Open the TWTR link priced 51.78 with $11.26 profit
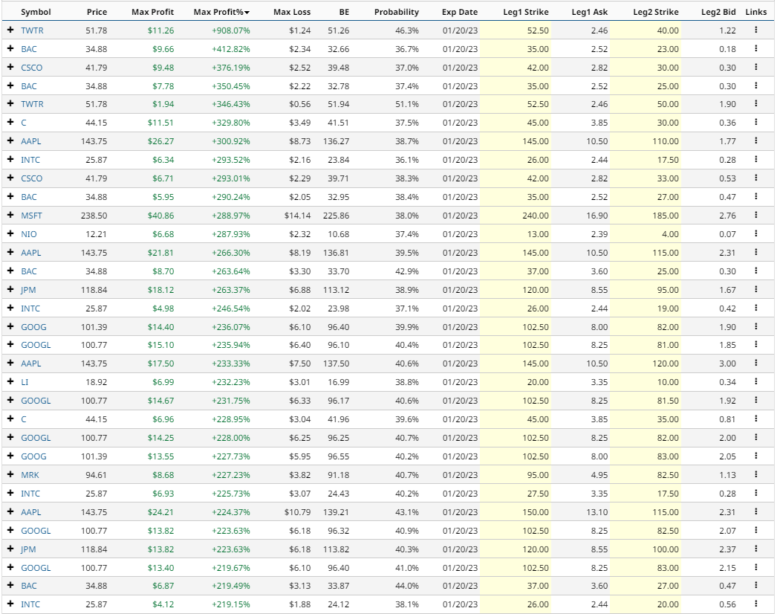Image resolution: width=780 pixels, height=614 pixels. click(33, 30)
